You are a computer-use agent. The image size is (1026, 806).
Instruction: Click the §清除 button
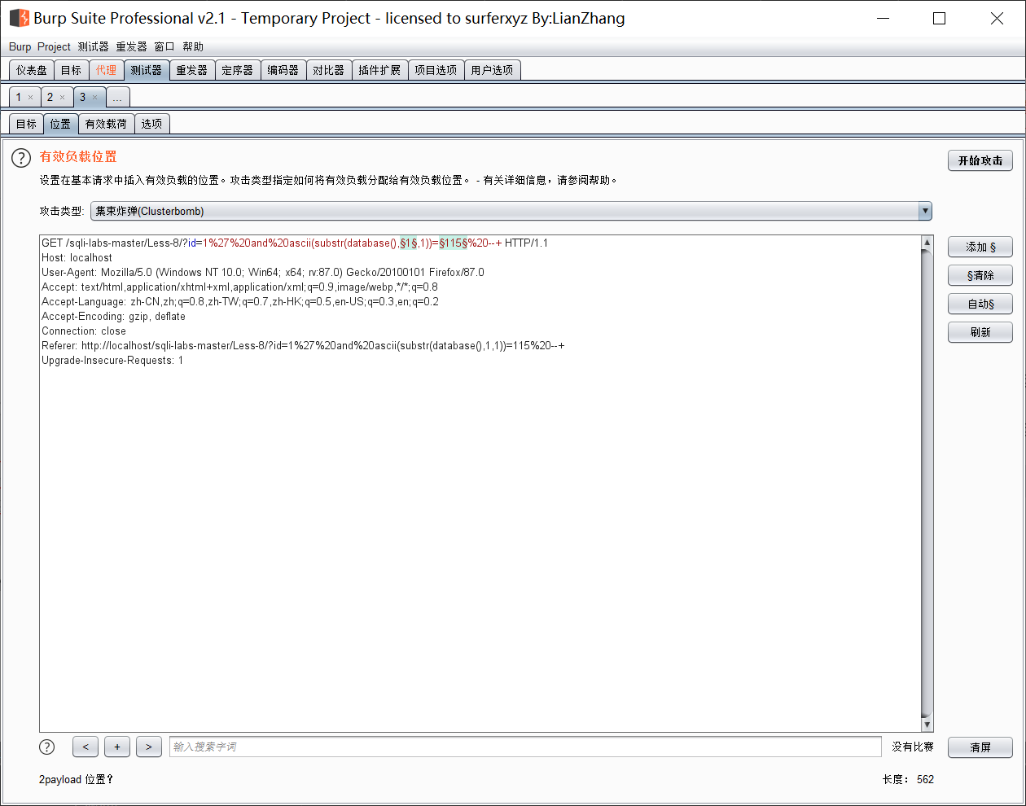tap(980, 275)
